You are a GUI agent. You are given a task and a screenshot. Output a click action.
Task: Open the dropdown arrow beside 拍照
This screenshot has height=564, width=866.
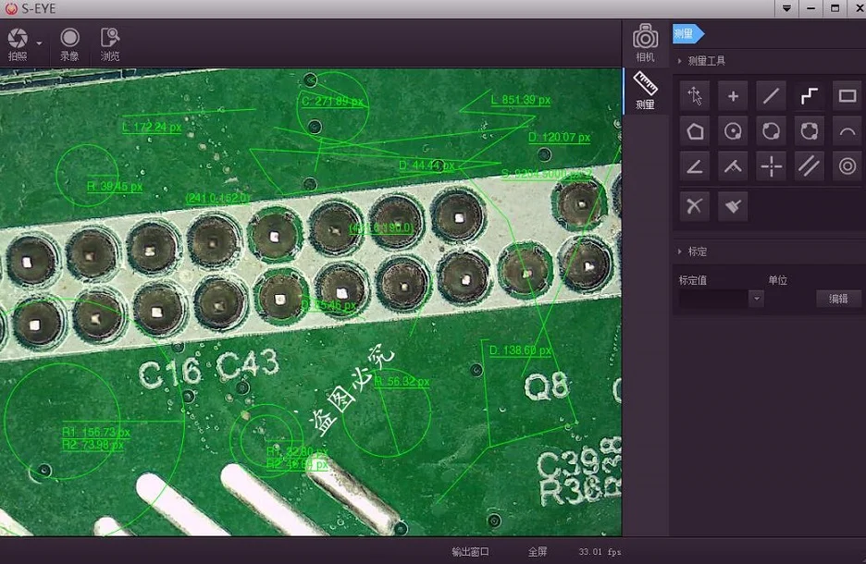39,43
